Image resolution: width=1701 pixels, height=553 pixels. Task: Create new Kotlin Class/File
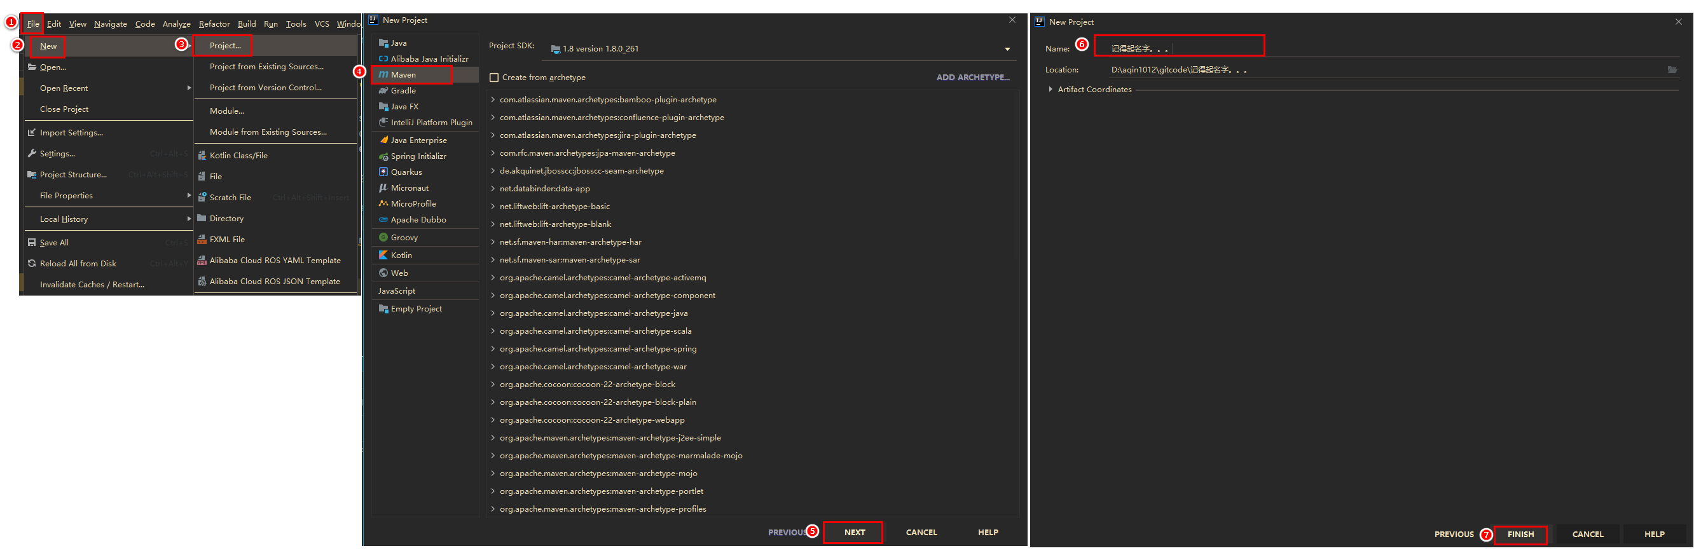[275, 155]
